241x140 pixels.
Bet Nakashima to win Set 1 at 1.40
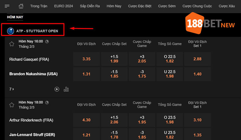[x=197, y=74]
